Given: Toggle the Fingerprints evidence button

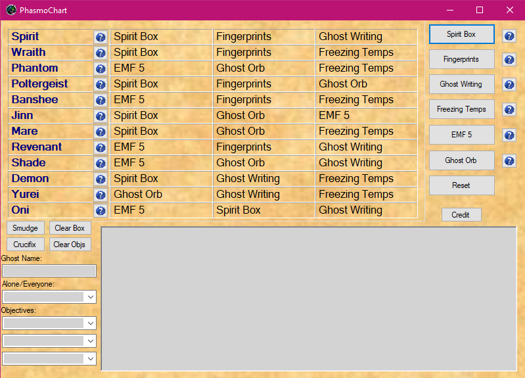Looking at the screenshot, I should (x=461, y=59).
